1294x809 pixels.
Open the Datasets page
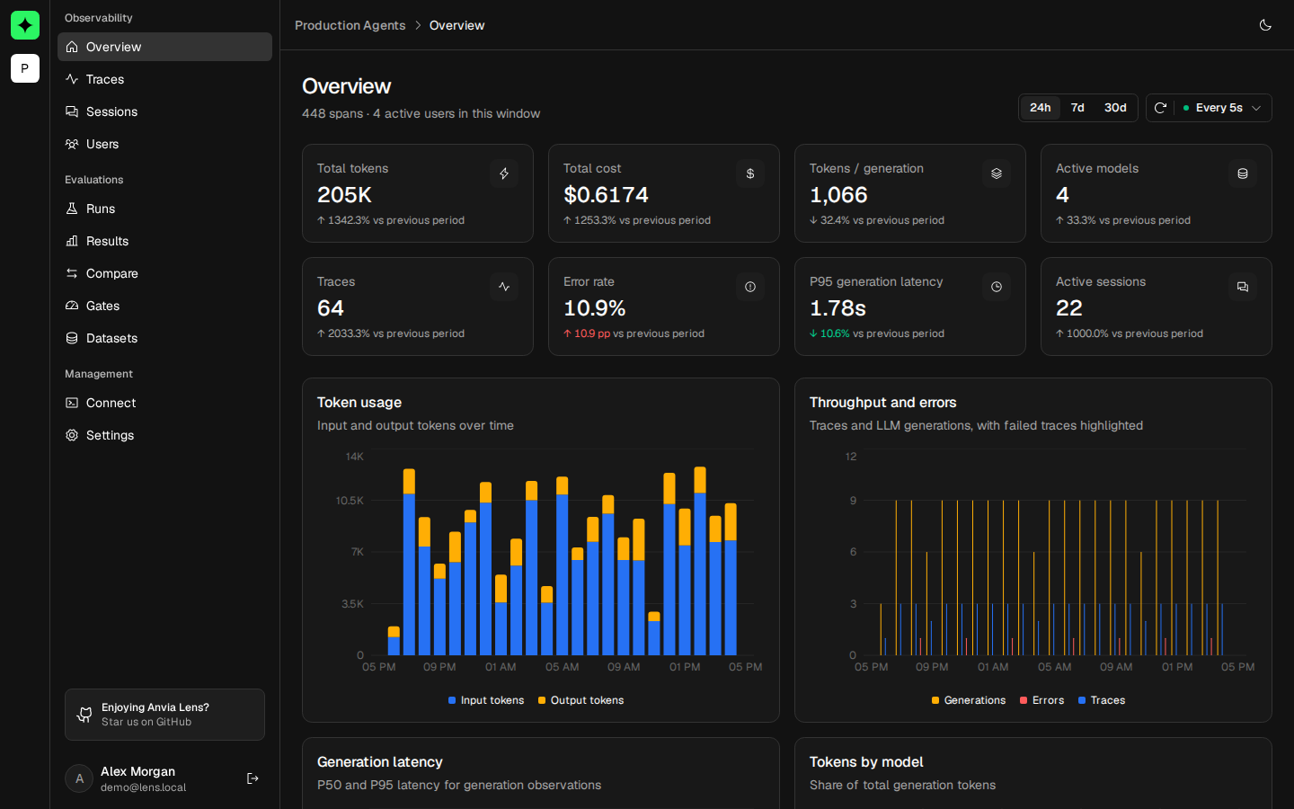[x=164, y=338]
